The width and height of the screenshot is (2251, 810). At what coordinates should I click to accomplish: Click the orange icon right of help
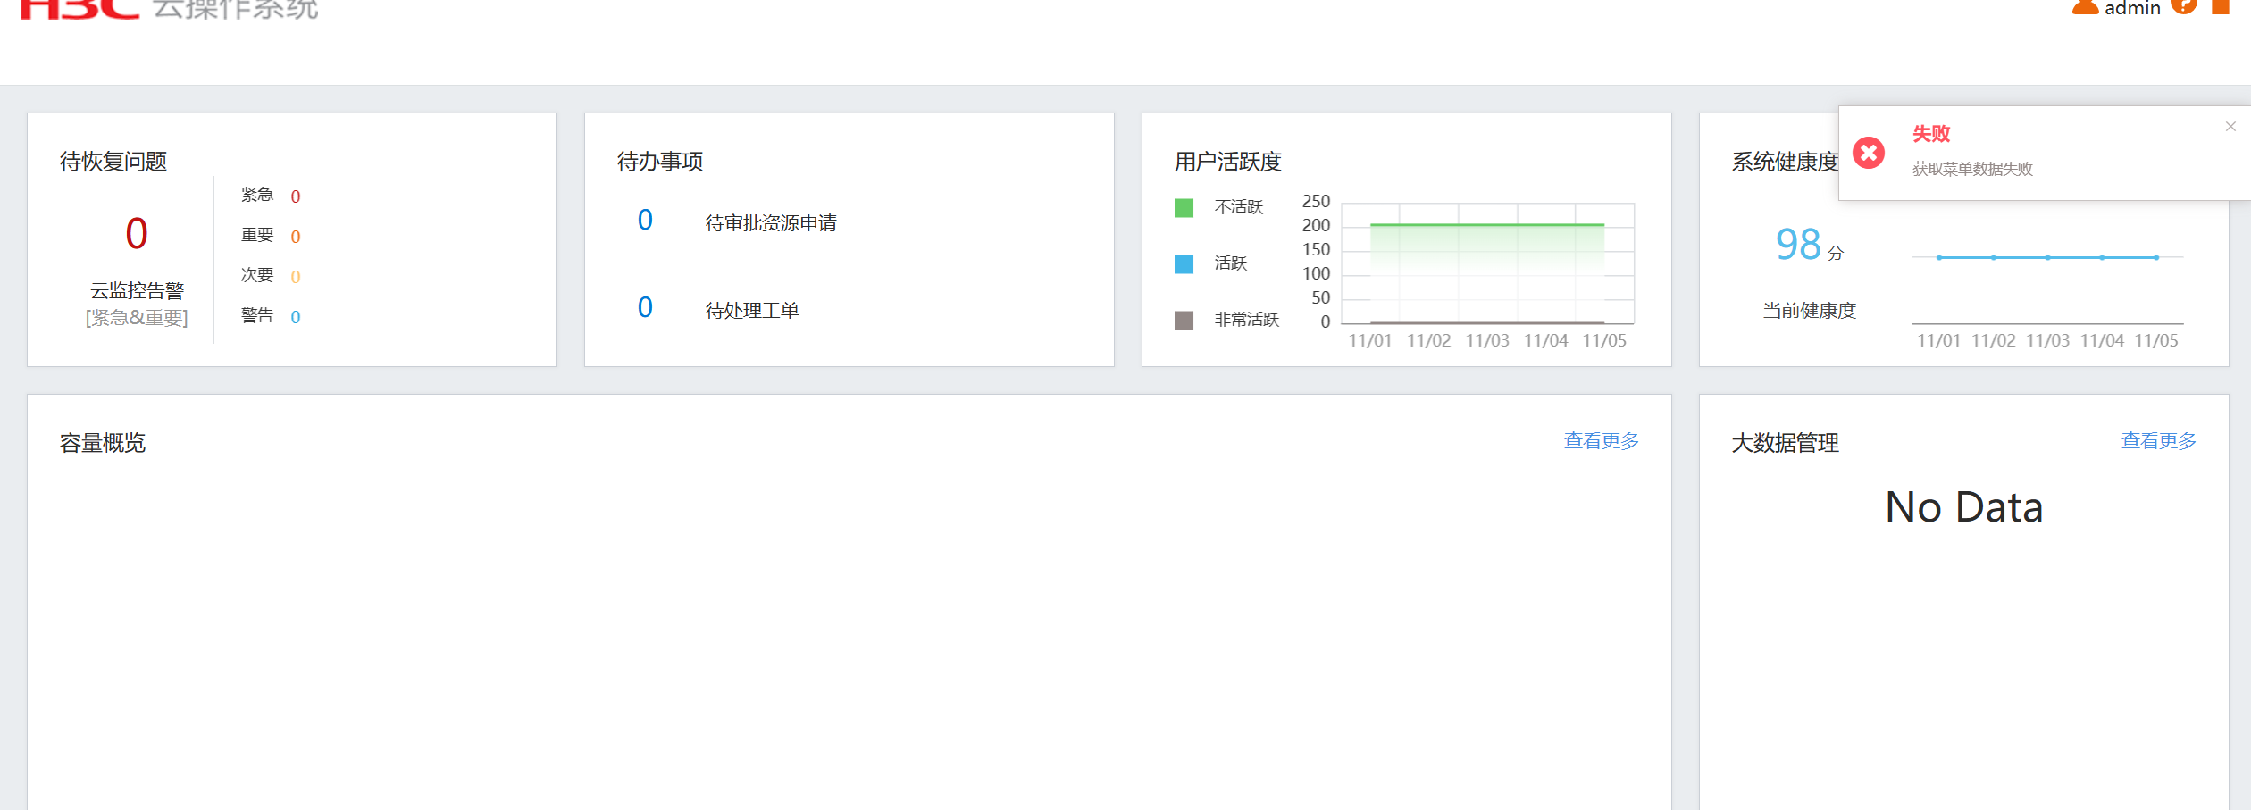[2220, 7]
